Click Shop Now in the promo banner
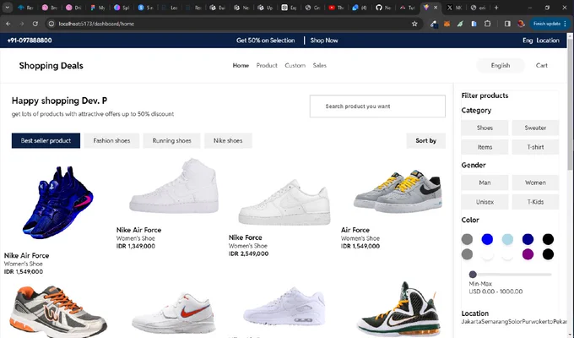The width and height of the screenshot is (574, 338). (324, 41)
